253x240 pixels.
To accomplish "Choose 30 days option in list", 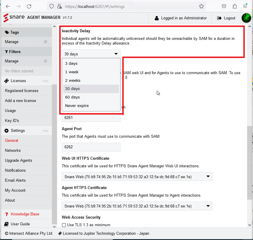I will pos(91,89).
